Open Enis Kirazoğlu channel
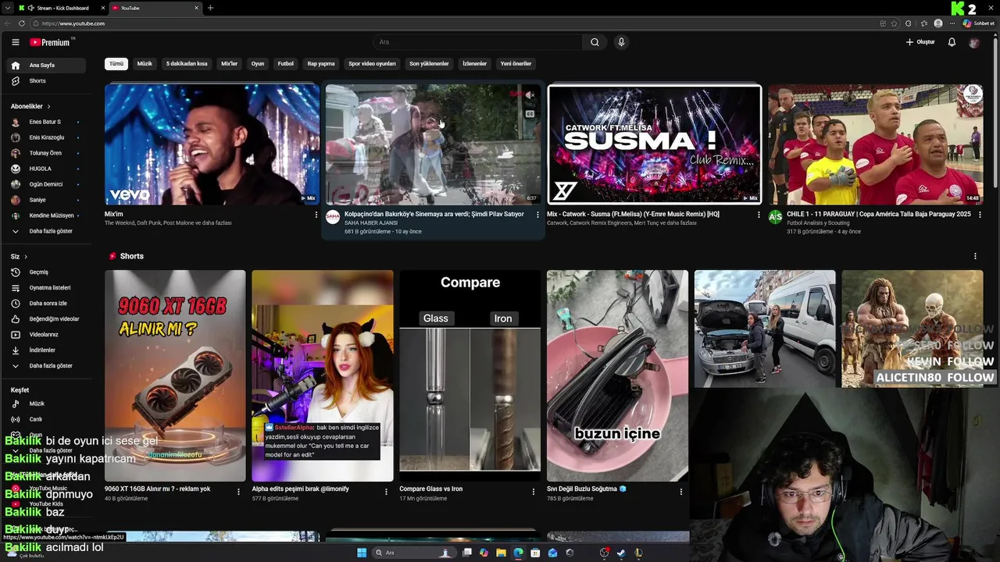This screenshot has width=1000, height=562. [x=46, y=137]
